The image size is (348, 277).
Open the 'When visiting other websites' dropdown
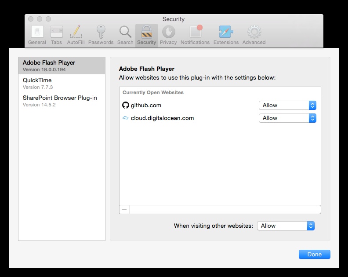pos(286,226)
